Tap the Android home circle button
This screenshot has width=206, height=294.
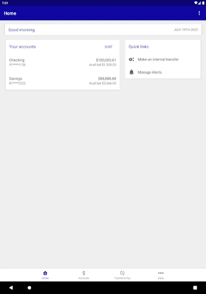click(29, 287)
